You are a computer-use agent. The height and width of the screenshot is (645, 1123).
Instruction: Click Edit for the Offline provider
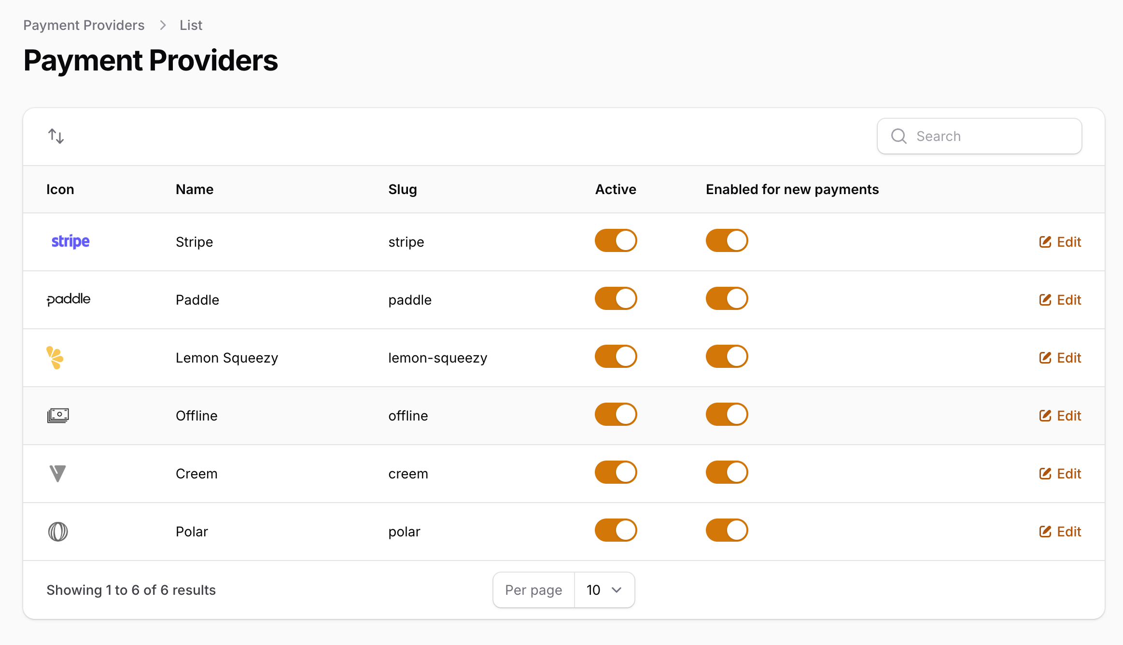(x=1060, y=415)
